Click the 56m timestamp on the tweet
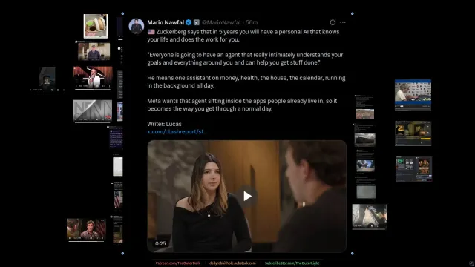The width and height of the screenshot is (475, 267). 252,22
